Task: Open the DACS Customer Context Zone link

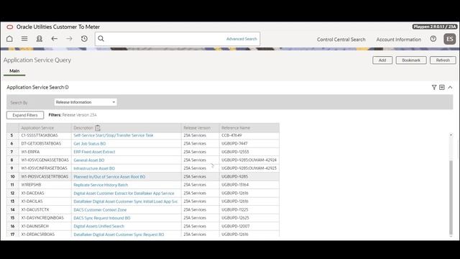Action: [x=100, y=209]
